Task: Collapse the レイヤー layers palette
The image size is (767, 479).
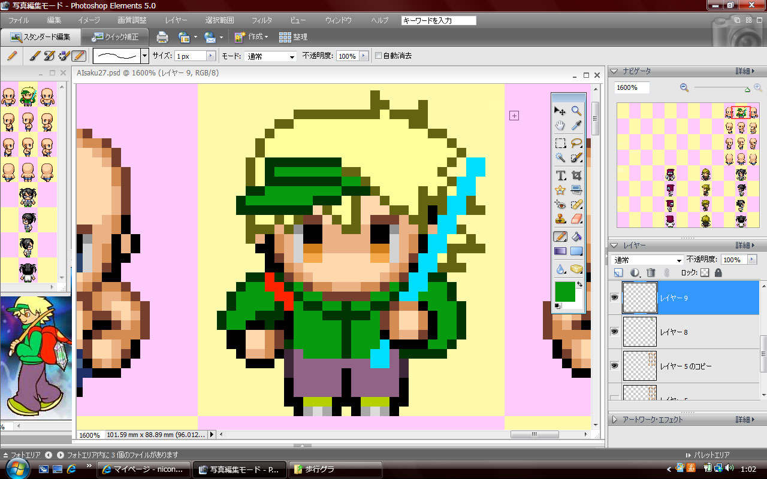Action: 614,245
